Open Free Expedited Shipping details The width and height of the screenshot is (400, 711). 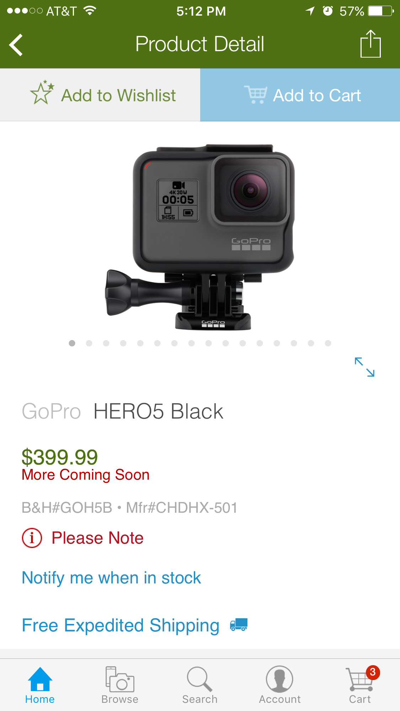tap(121, 625)
